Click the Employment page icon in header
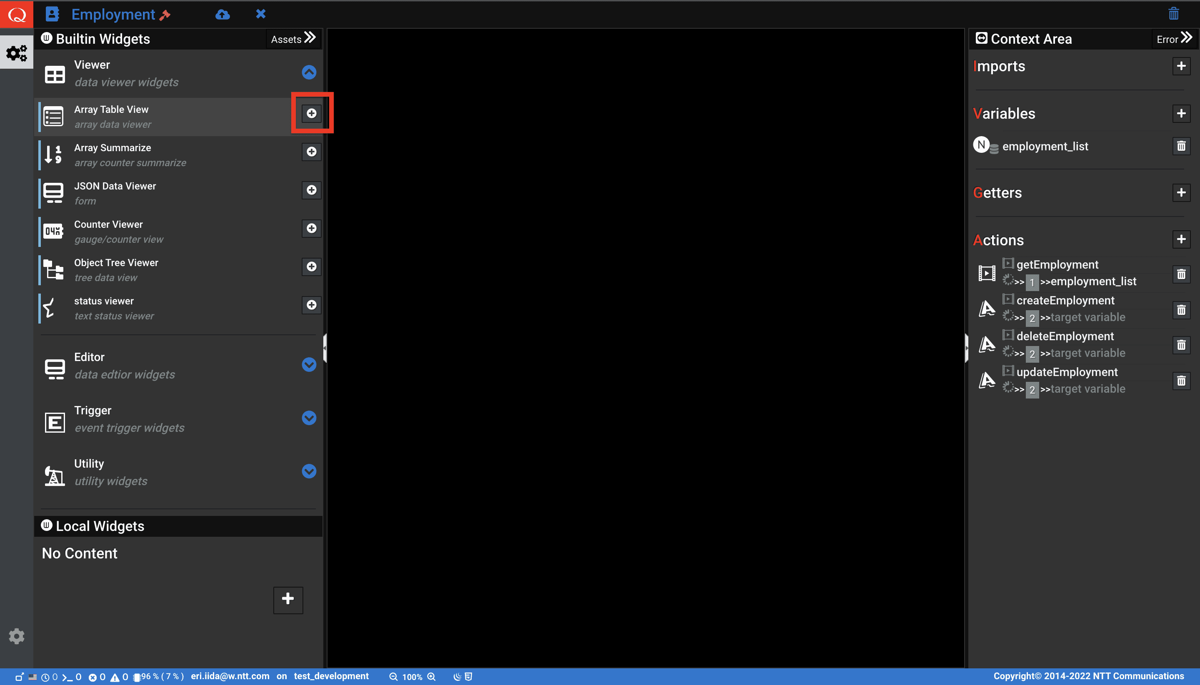The height and width of the screenshot is (685, 1200). (52, 14)
